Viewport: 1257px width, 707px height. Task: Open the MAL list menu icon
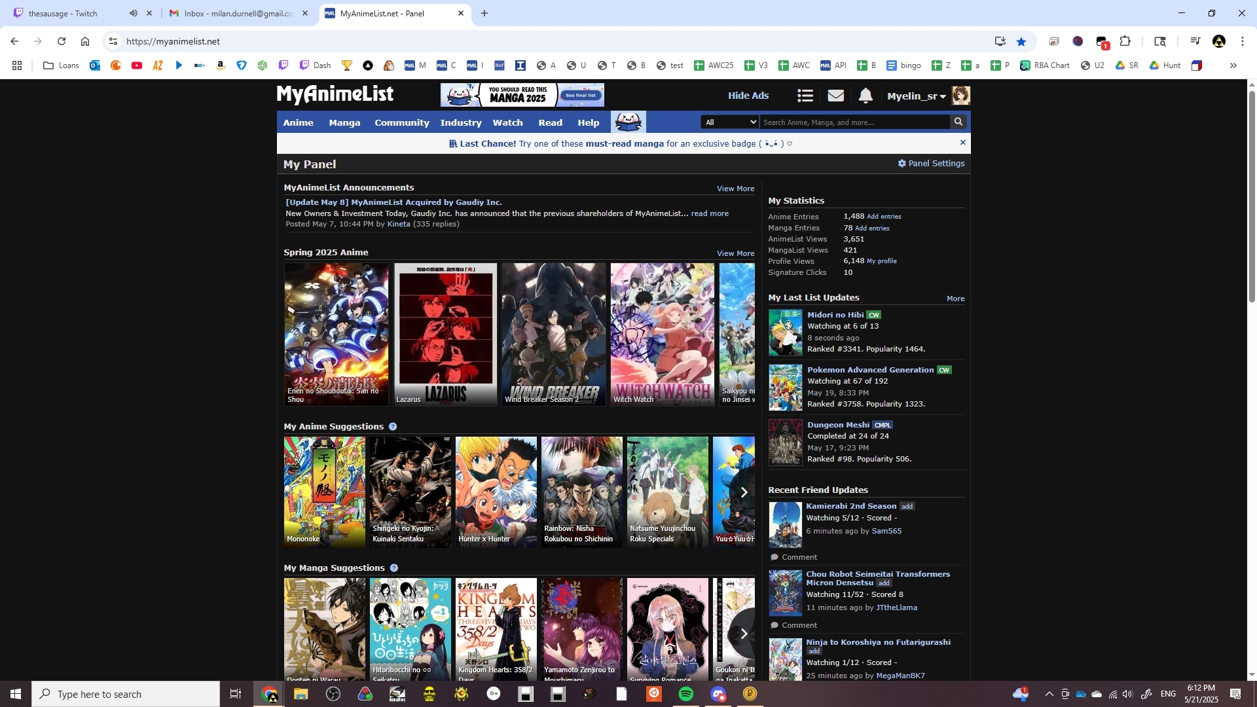coord(805,96)
